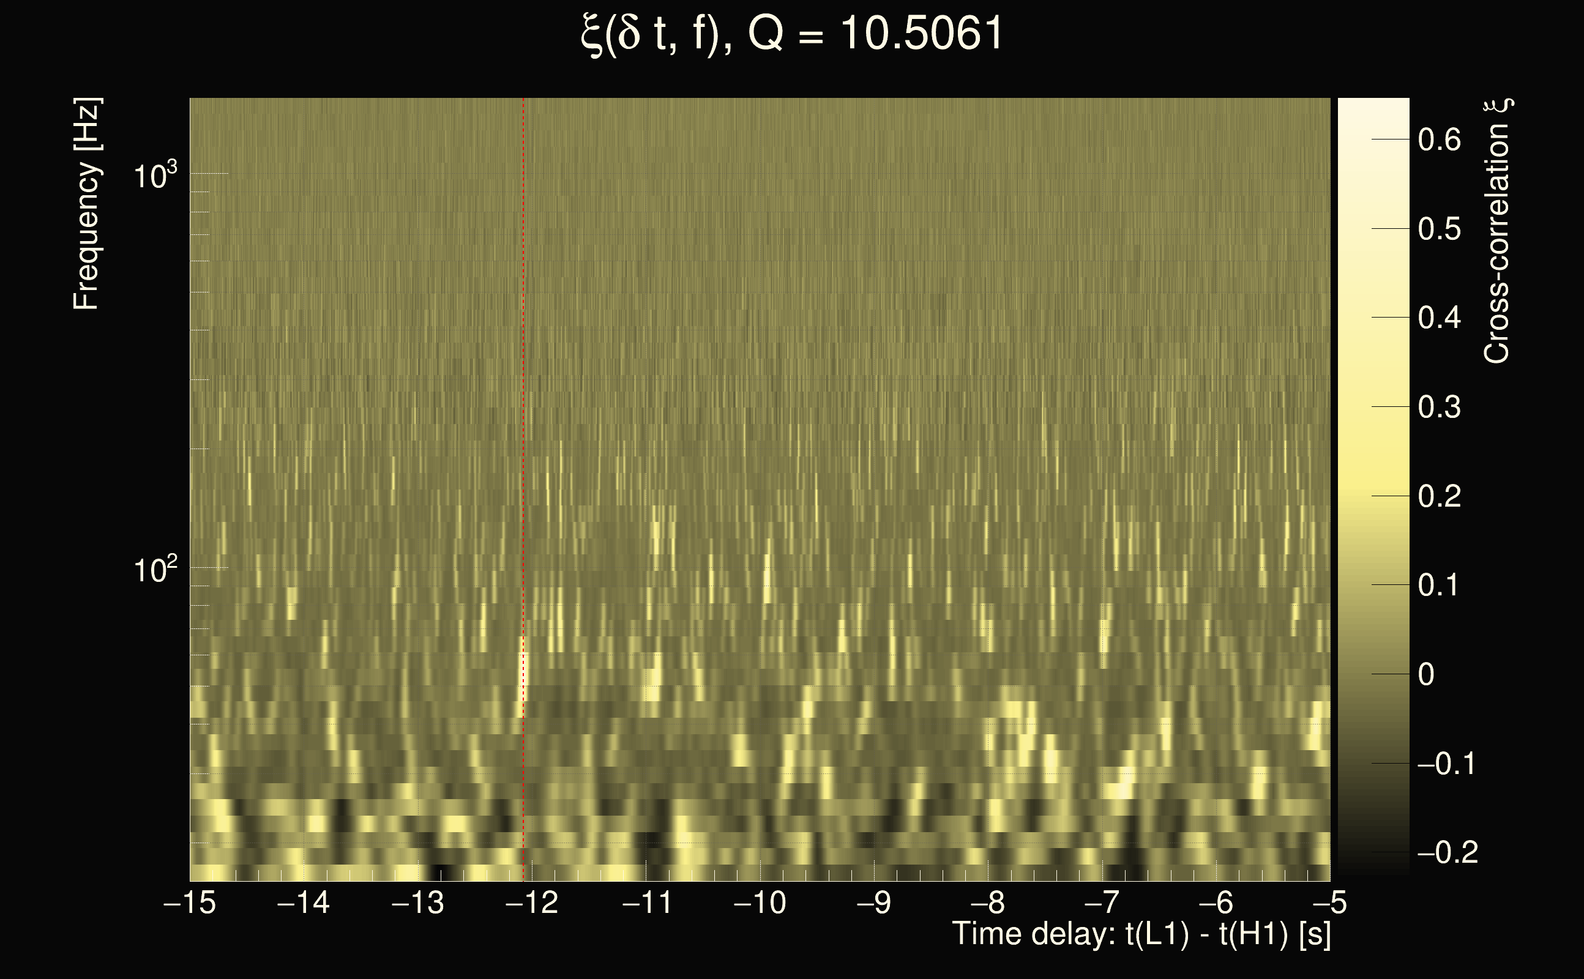The image size is (1584, 979).
Task: Click the -13 time delay tick label
Action: click(x=417, y=903)
